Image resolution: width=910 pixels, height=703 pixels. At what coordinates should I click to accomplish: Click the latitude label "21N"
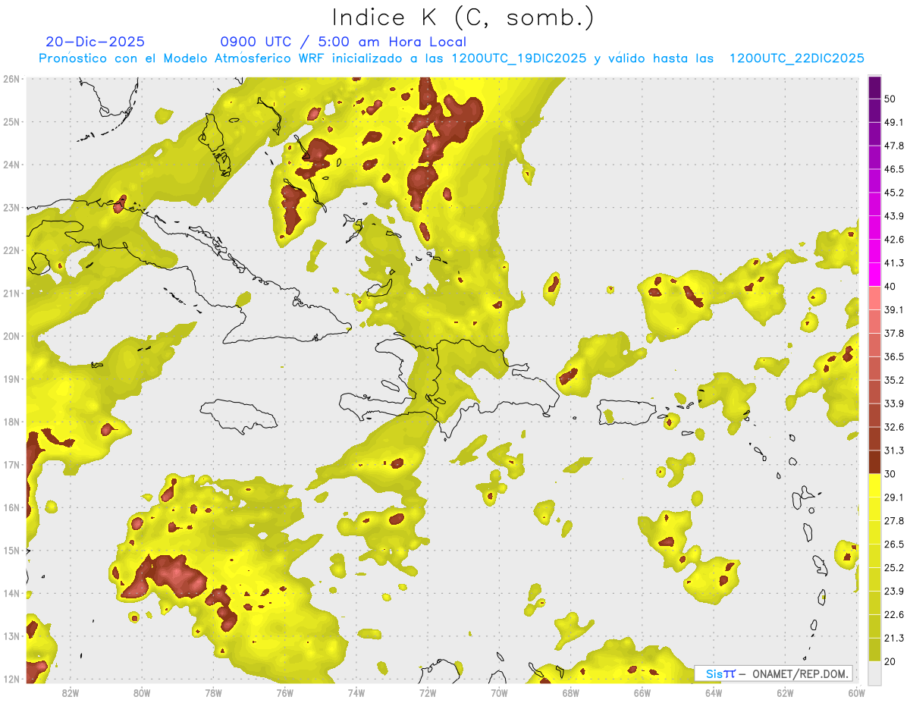click(x=11, y=293)
